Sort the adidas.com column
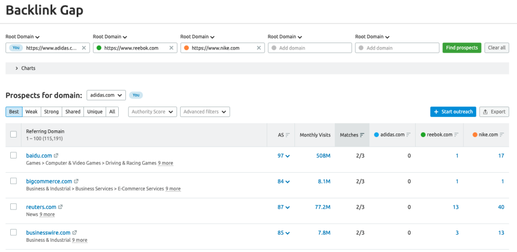Image resolution: width=517 pixels, height=252 pixels. click(x=408, y=135)
